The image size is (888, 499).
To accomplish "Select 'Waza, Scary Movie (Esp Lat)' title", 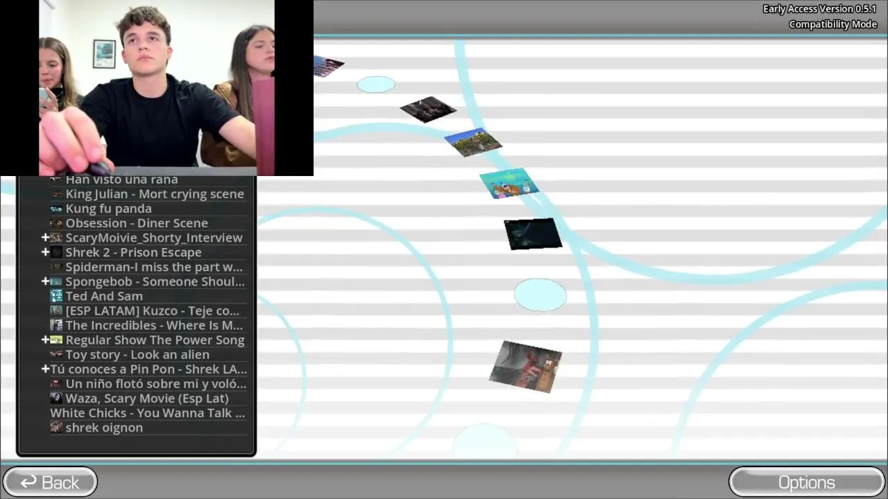I will (x=147, y=398).
